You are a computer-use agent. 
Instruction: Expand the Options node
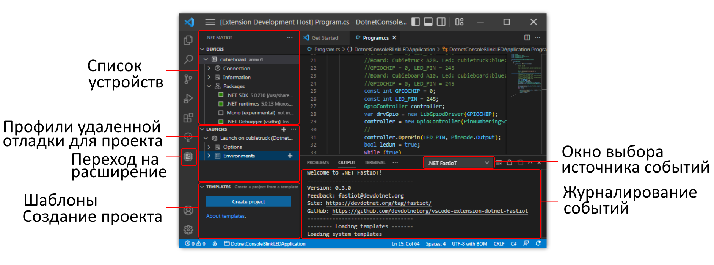(209, 147)
